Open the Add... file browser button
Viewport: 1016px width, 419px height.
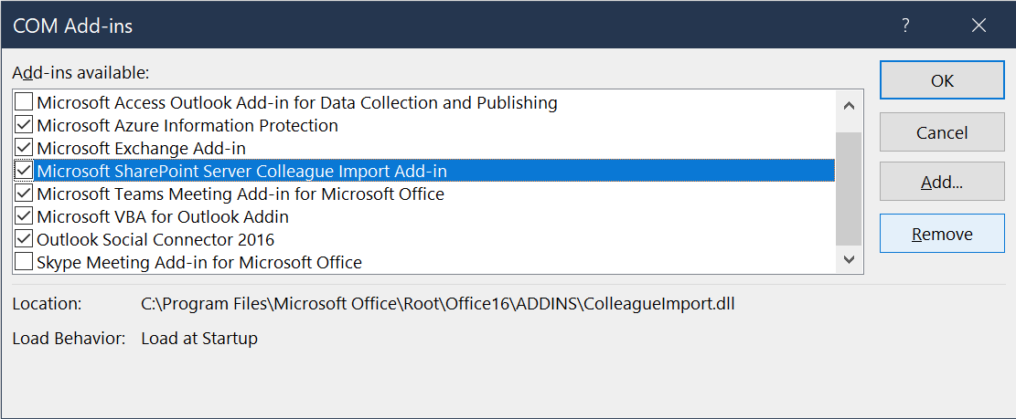pyautogui.click(x=942, y=183)
